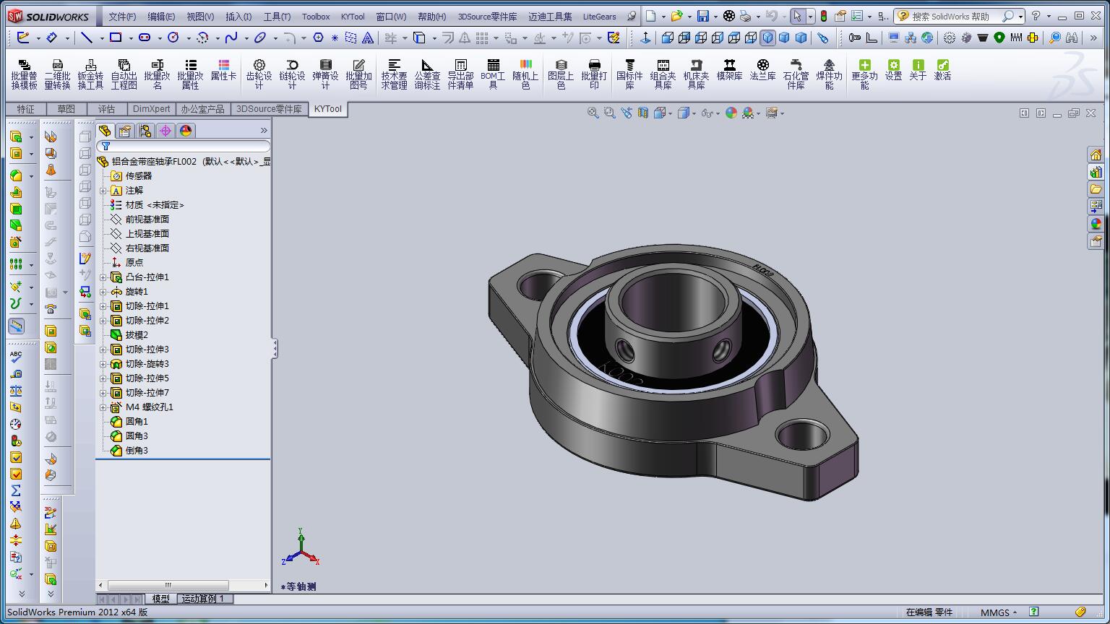Select the Line sketch tool
The width and height of the screenshot is (1110, 624).
tap(87, 38)
